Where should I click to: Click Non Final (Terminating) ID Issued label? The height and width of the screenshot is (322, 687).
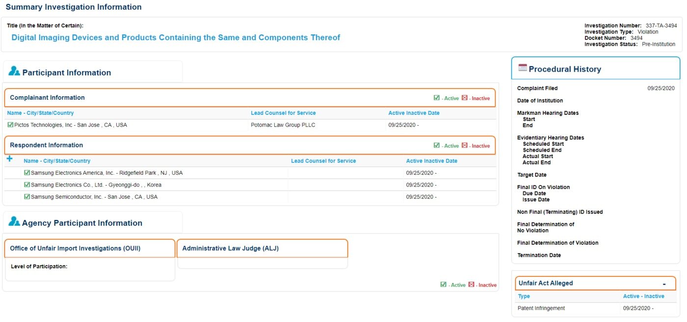[560, 212]
